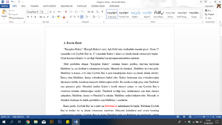Toggle strikethrough abc formatting
Image resolution: width=222 pixels, height=125 pixels.
(41, 17)
